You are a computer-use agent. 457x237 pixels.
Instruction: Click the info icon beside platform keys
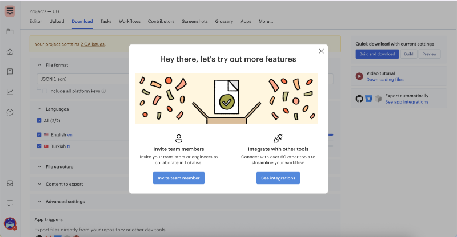pyautogui.click(x=103, y=91)
